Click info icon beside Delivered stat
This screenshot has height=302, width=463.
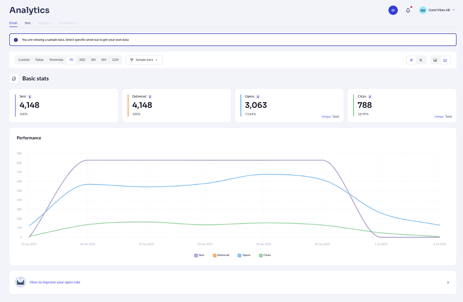(x=150, y=97)
